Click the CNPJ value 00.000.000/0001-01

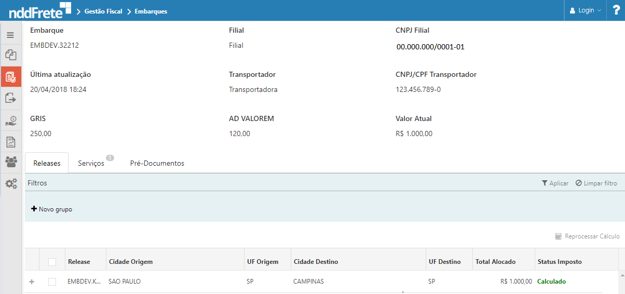point(430,47)
